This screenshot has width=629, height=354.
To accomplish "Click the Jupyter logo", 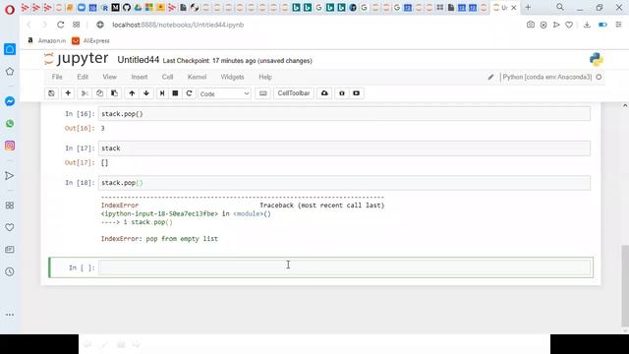I will tap(77, 59).
